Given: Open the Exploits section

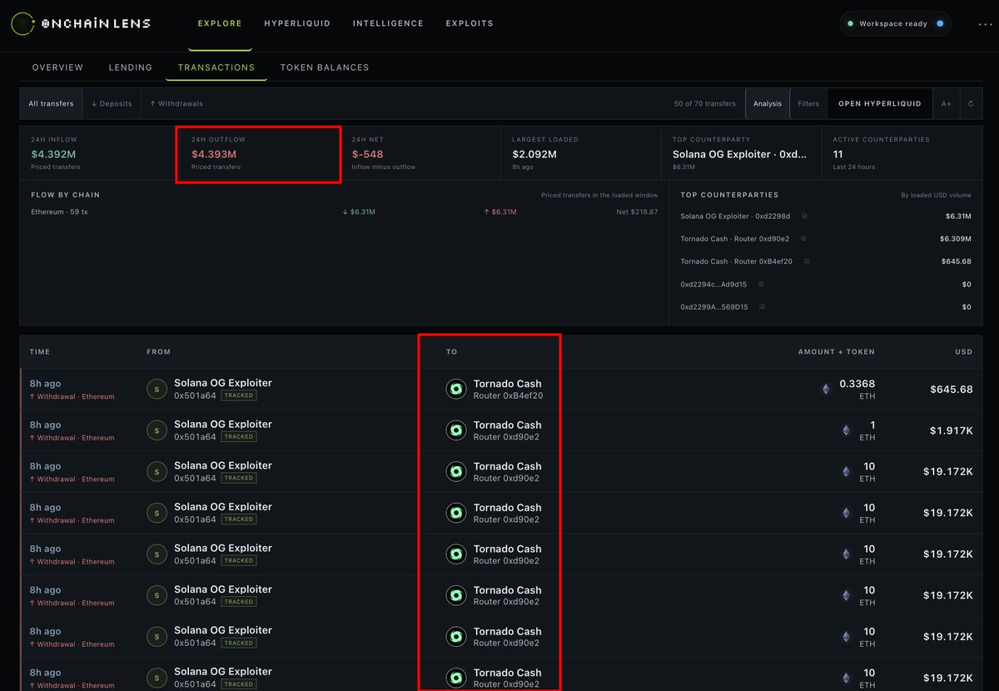Looking at the screenshot, I should (470, 23).
